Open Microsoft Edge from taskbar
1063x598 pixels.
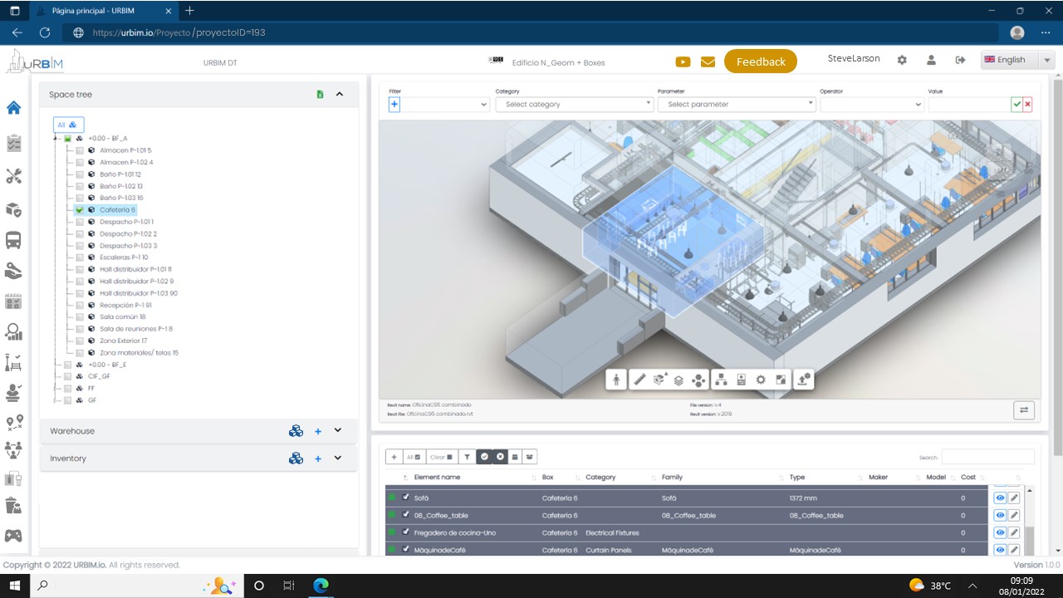[x=320, y=586]
